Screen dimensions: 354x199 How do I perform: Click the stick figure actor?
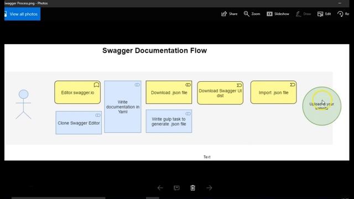click(x=23, y=104)
